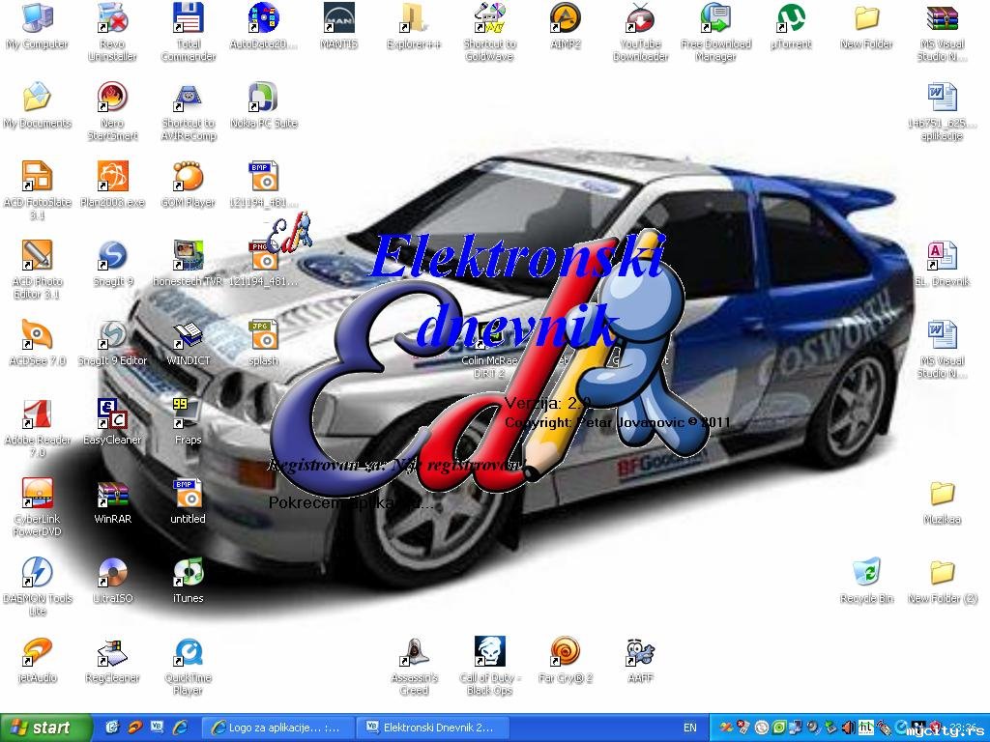Open the WinRAR desktop shortcut
Screen dimensions: 990x742
(112, 494)
